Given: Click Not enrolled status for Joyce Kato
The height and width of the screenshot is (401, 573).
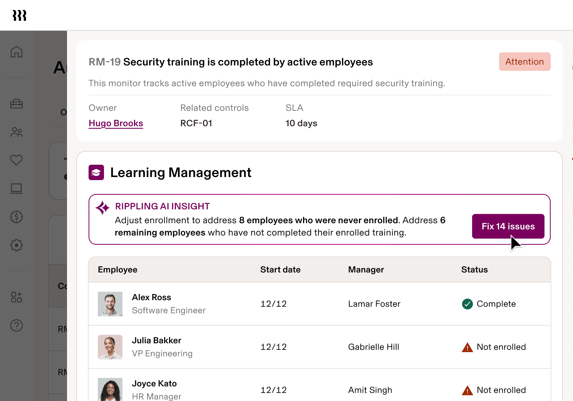Looking at the screenshot, I should [x=501, y=390].
